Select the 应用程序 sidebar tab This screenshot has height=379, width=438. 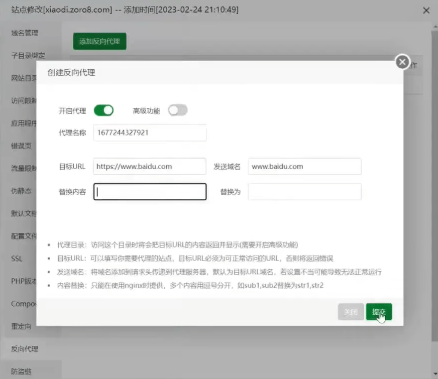[x=24, y=123]
